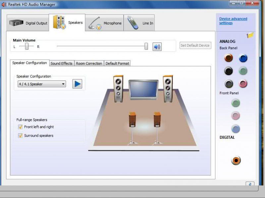Switch to the Digital Output tab
Image resolution: width=265 pixels, height=198 pixels.
(x=28, y=23)
